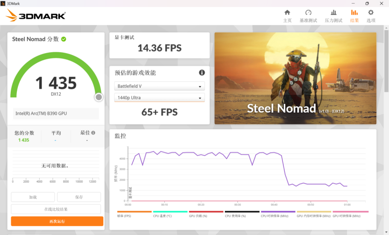Screen dimensions: 389x235
Task: Toggle the CPU 温度 legend swatch
Action: [170, 212]
